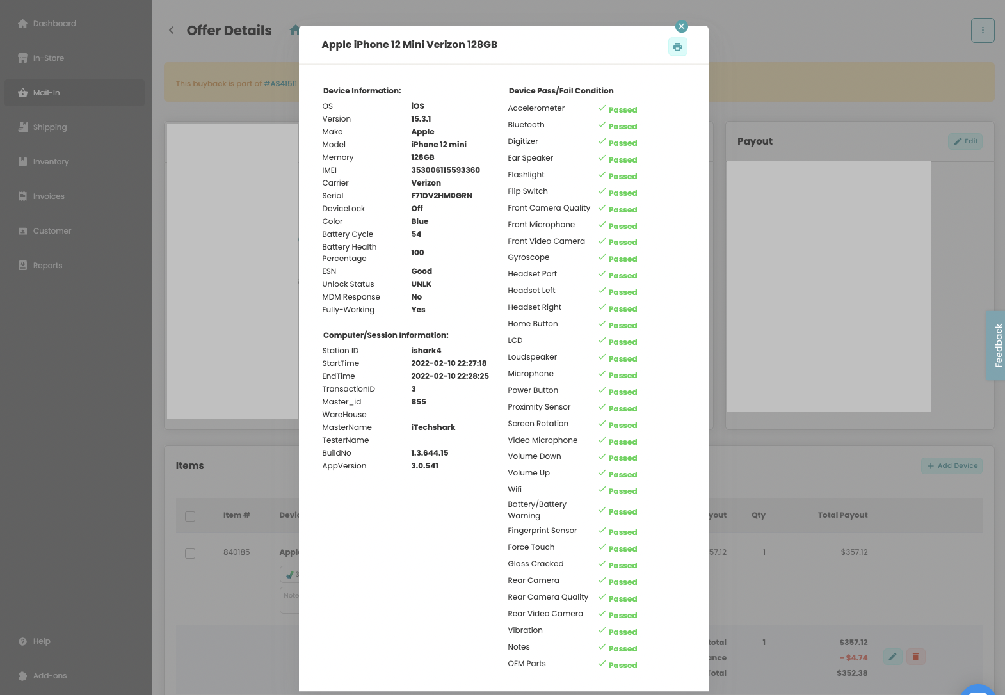Click the Rear Camera Passed status
Image resolution: width=1005 pixels, height=695 pixels.
618,582
